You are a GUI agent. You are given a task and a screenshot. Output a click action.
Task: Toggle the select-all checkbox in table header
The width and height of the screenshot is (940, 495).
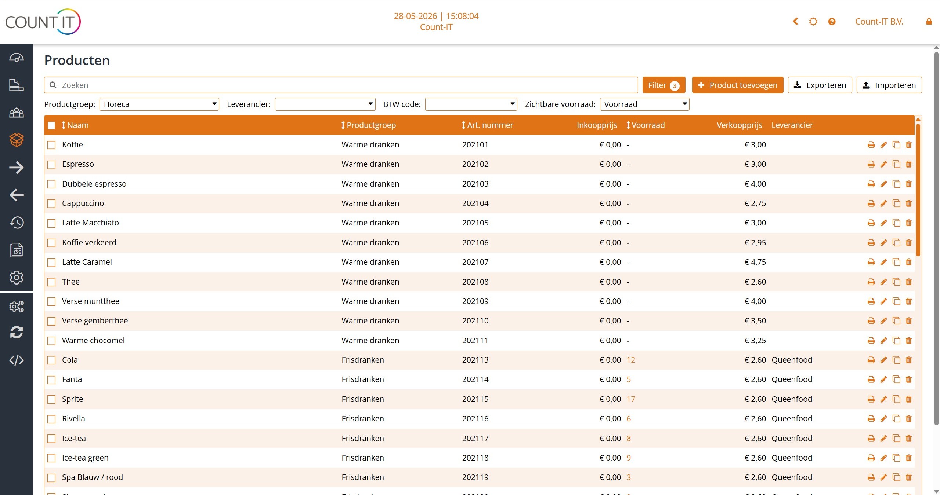point(51,125)
